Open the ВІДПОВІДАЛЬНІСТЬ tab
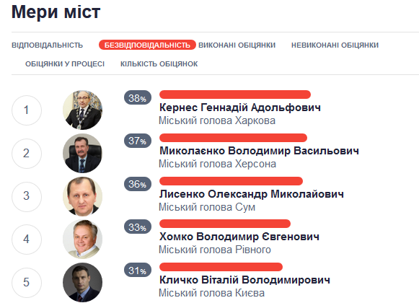The width and height of the screenshot is (419, 303). click(x=48, y=45)
